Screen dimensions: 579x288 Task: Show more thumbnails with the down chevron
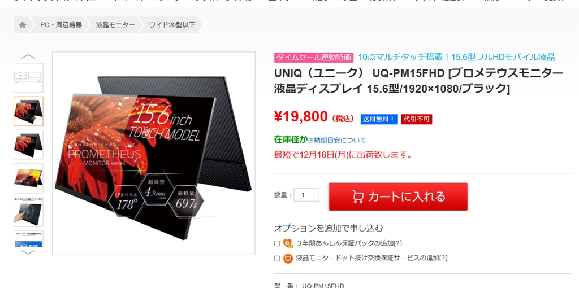point(28,252)
